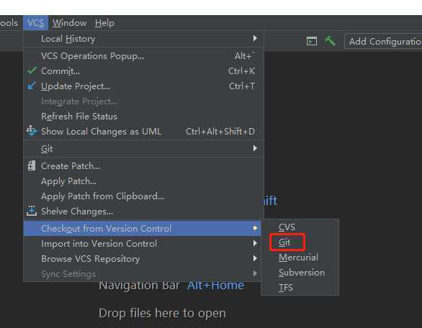422x328 pixels.
Task: Click the green Build hammer icon
Action: (330, 41)
